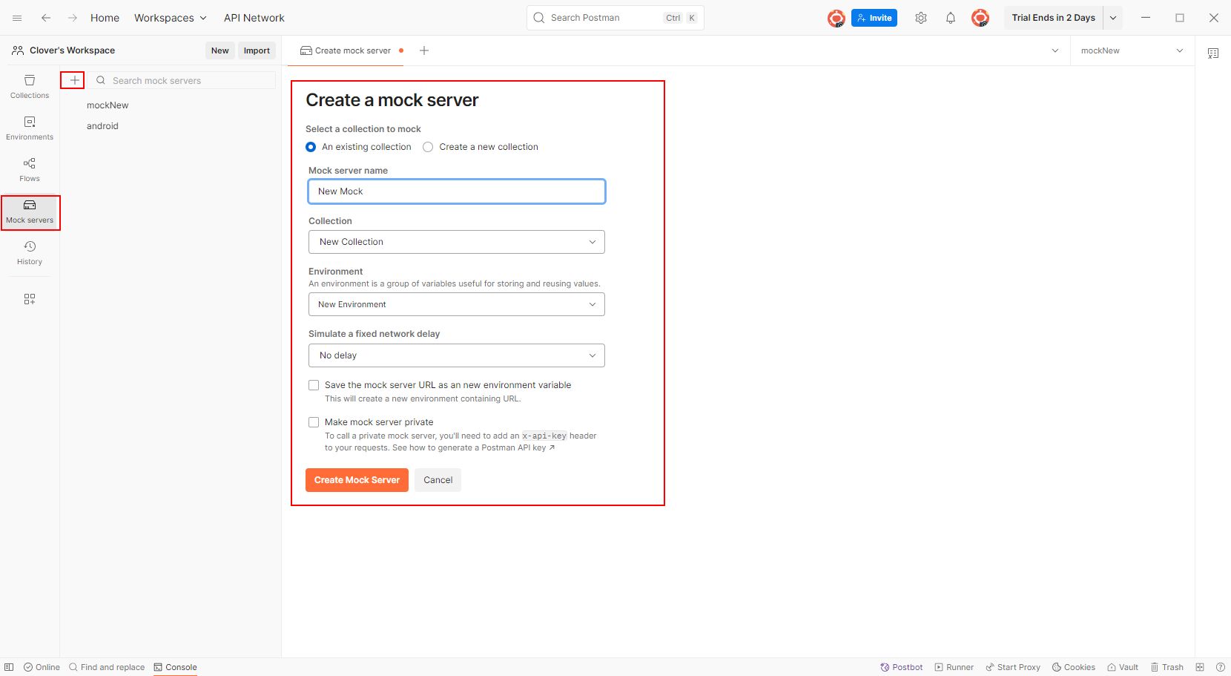Image resolution: width=1231 pixels, height=676 pixels.
Task: Expand the tab list chevron
Action: (x=1055, y=50)
